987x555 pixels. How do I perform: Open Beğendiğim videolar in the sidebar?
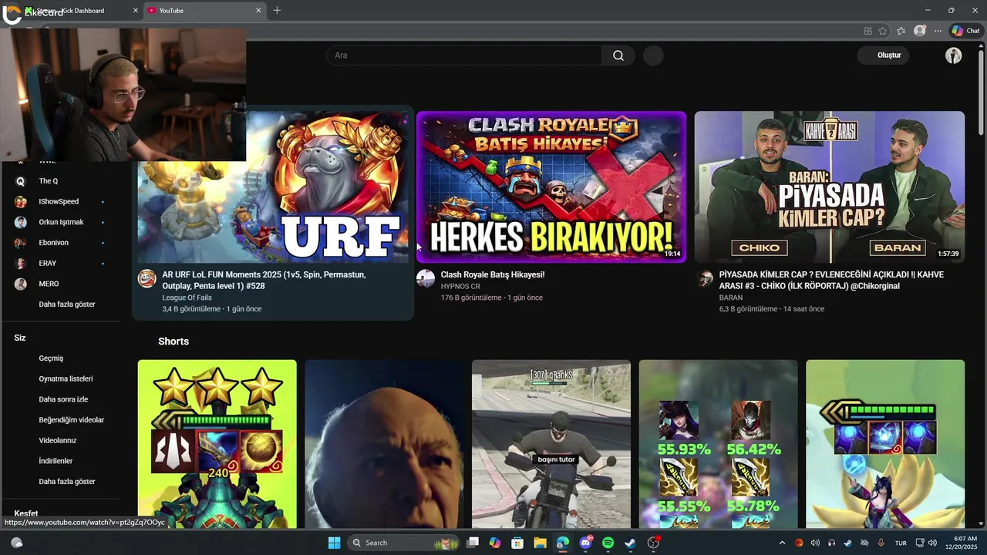[x=71, y=420]
